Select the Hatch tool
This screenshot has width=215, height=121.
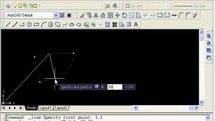coord(107,25)
